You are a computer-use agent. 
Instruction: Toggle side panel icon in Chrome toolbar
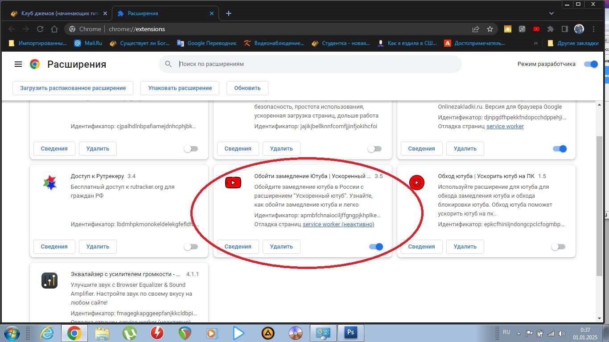[565, 29]
